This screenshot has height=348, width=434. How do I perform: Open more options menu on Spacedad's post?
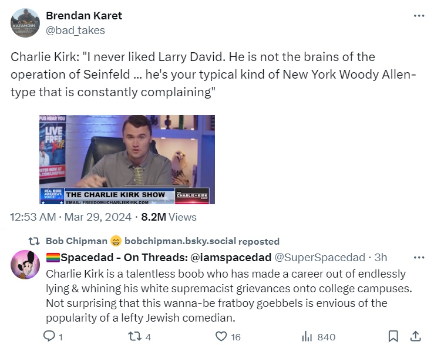(x=418, y=257)
